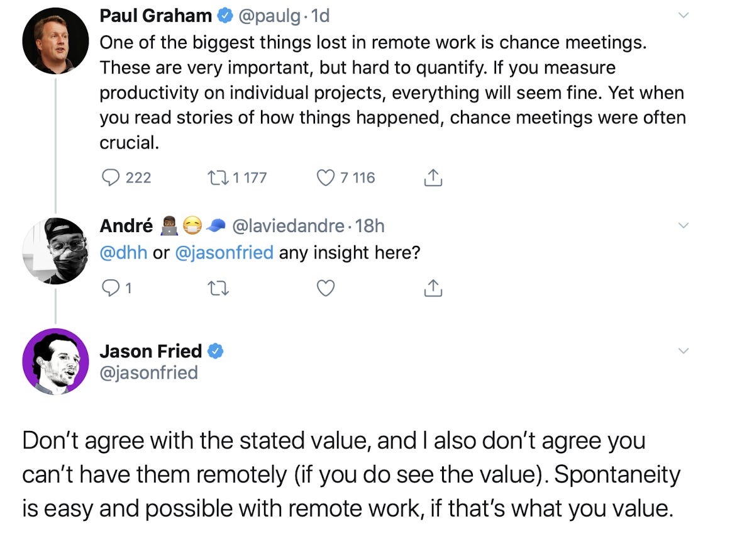
Task: Visit the @laviedandre handle
Action: click(288, 226)
